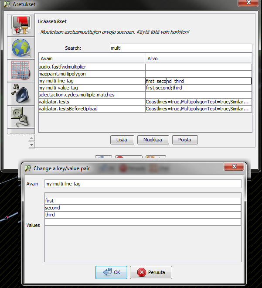Sort the table by the Arvo column header
The width and height of the screenshot is (262, 288).
click(x=198, y=58)
